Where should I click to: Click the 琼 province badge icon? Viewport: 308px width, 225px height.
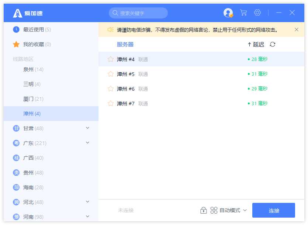(16, 187)
